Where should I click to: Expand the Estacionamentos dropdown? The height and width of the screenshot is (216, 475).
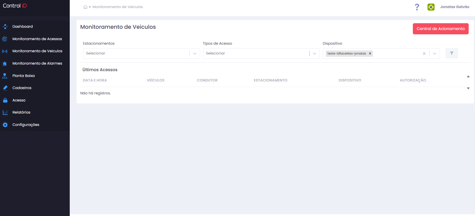pos(195,53)
